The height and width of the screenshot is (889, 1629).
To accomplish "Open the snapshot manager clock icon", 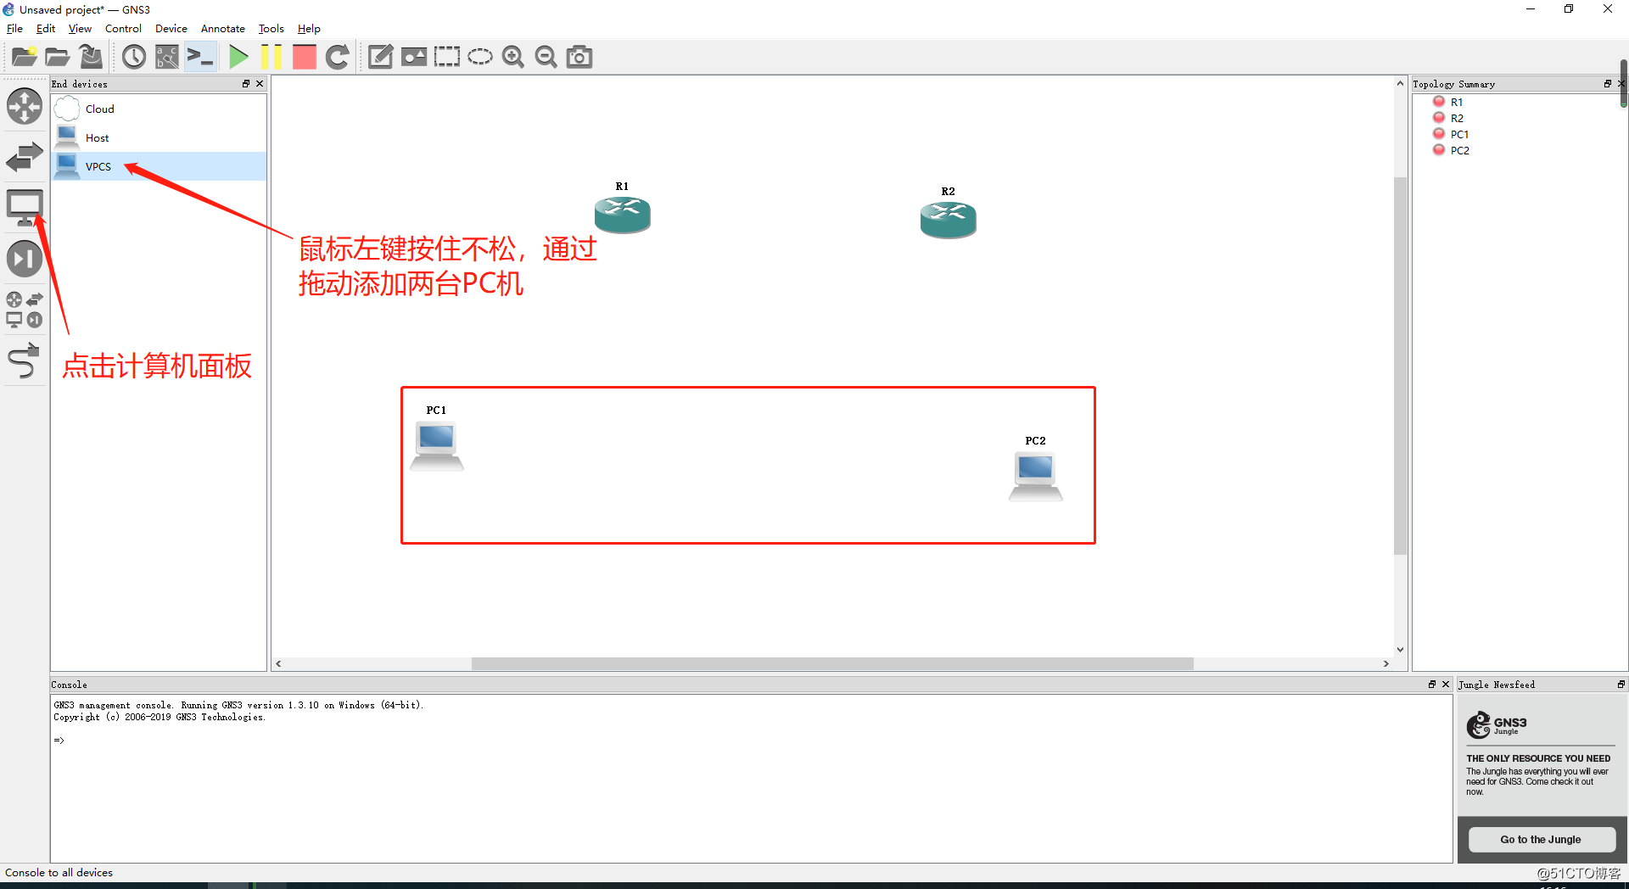I will click(134, 57).
